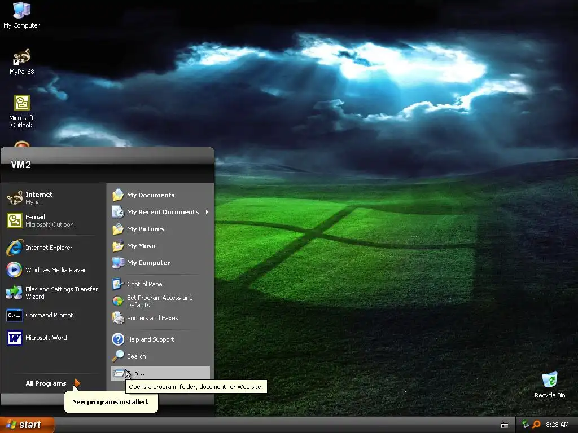
Task: Open Microsoft Outlook desktop icon
Action: pos(21,112)
